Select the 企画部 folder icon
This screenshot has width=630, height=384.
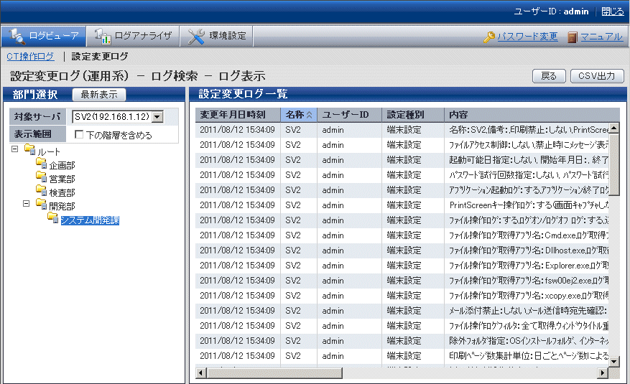[x=42, y=165]
